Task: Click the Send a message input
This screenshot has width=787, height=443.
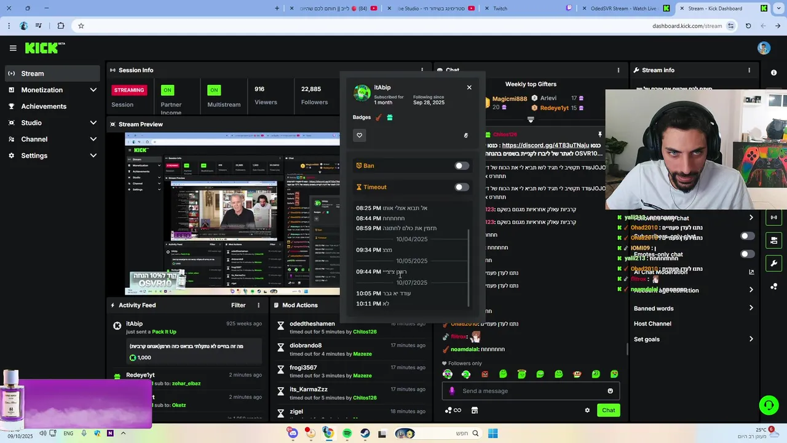Action: [531, 391]
